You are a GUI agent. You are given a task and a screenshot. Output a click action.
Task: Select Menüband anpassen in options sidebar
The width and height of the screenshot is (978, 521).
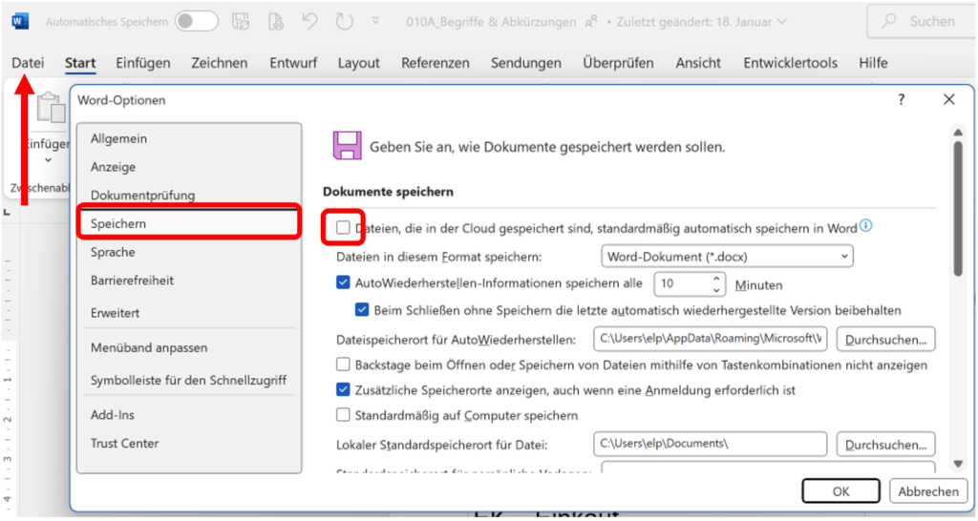click(188, 347)
